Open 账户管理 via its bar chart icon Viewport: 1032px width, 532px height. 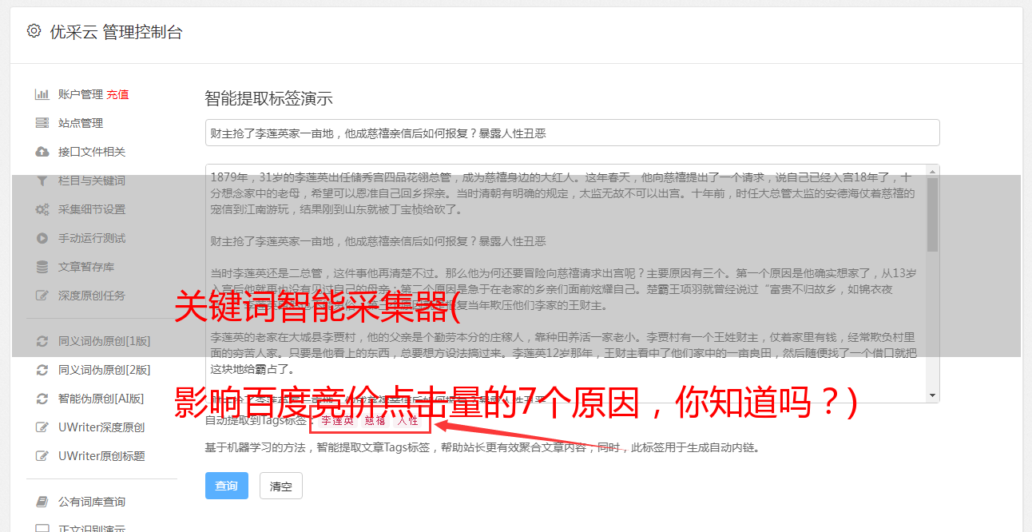42,94
